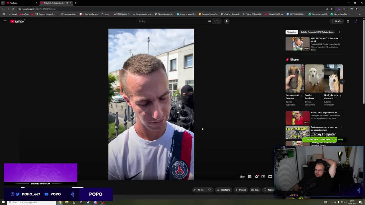Dislike the video with thumbs down
The image size is (365, 205).
210,190
